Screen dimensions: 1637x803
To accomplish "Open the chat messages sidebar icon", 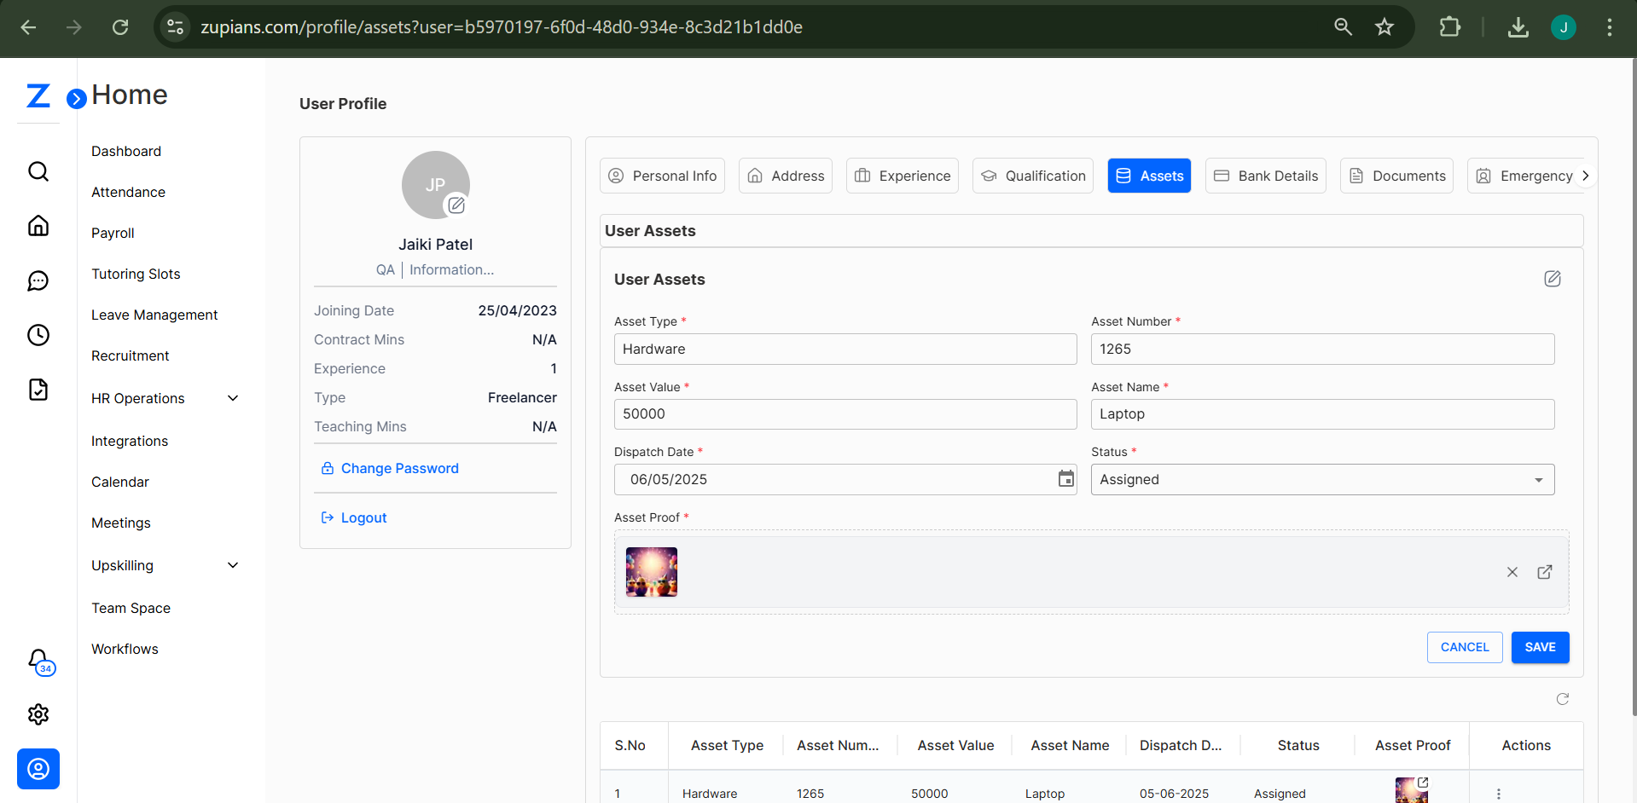I will coord(38,280).
